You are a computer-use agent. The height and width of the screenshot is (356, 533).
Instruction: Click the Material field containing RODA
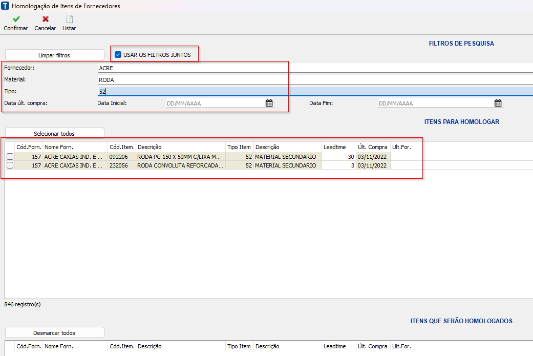307,79
